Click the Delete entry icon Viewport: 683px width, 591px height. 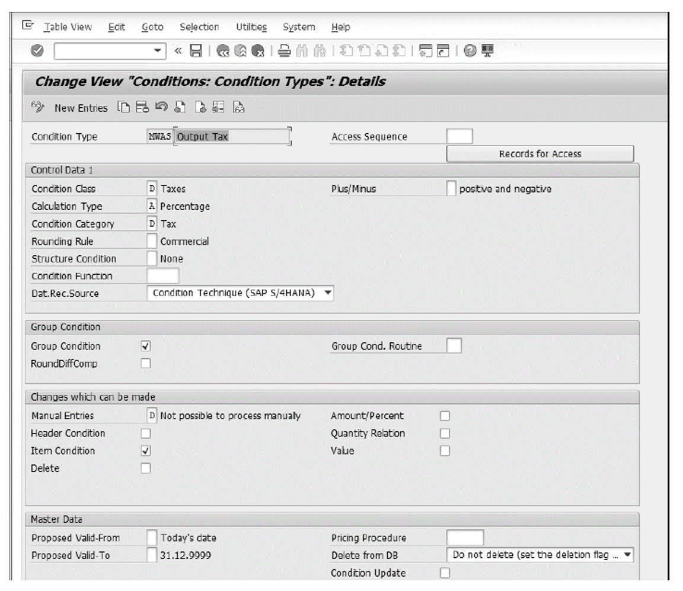click(x=142, y=107)
